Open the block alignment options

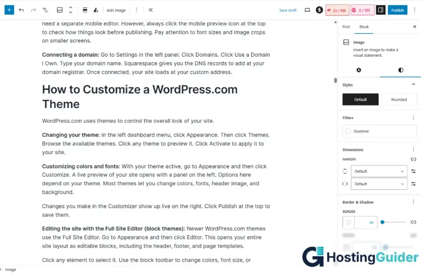(85, 10)
